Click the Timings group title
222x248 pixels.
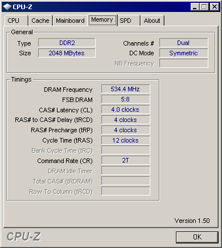pos(21,79)
